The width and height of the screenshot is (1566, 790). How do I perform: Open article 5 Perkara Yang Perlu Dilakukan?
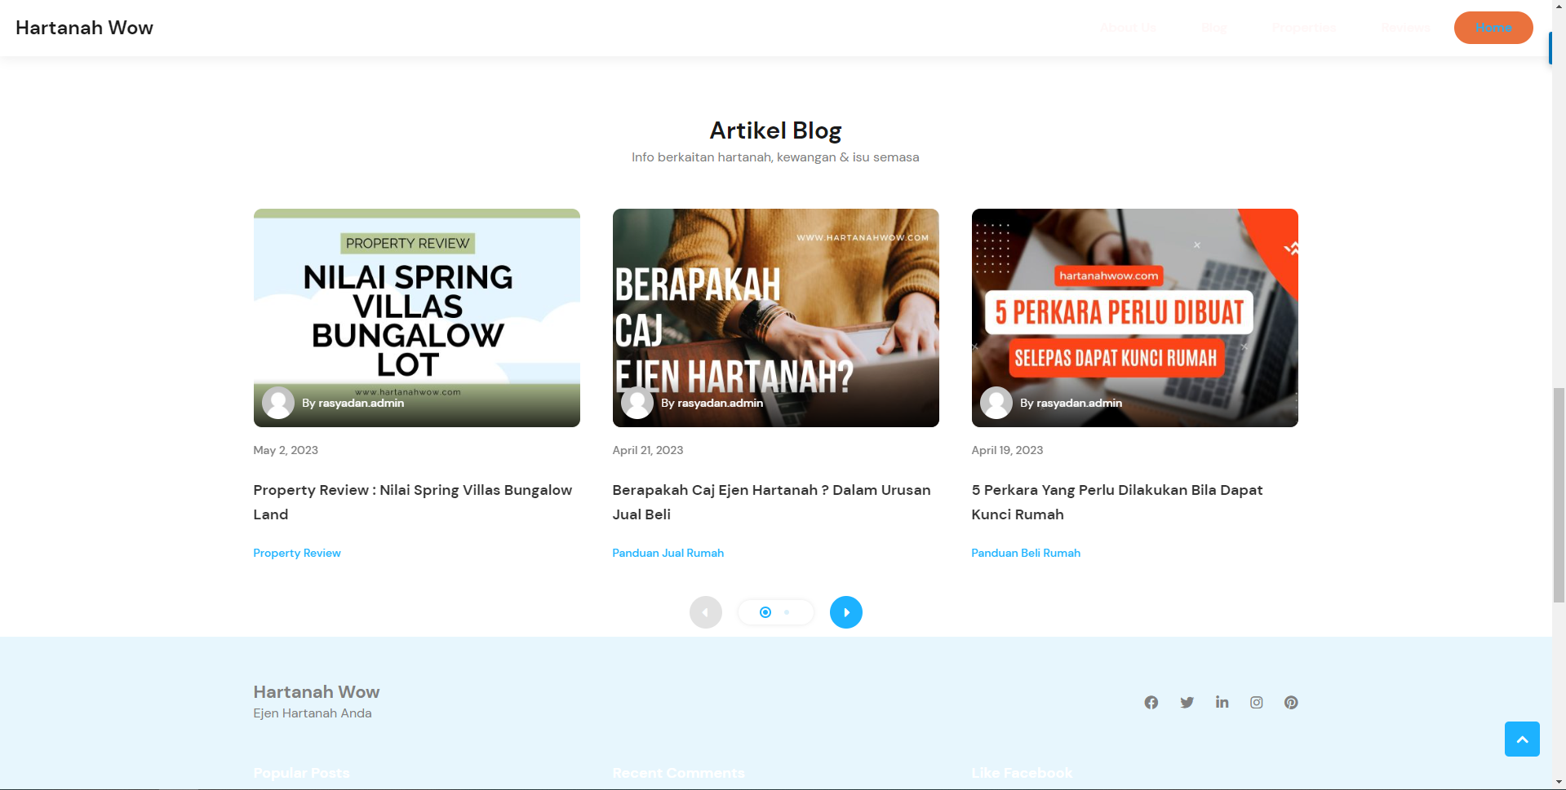[x=1117, y=502]
